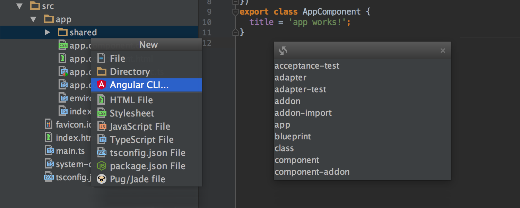Click the index.html file icon
The image size is (520, 208).
tap(49, 137)
